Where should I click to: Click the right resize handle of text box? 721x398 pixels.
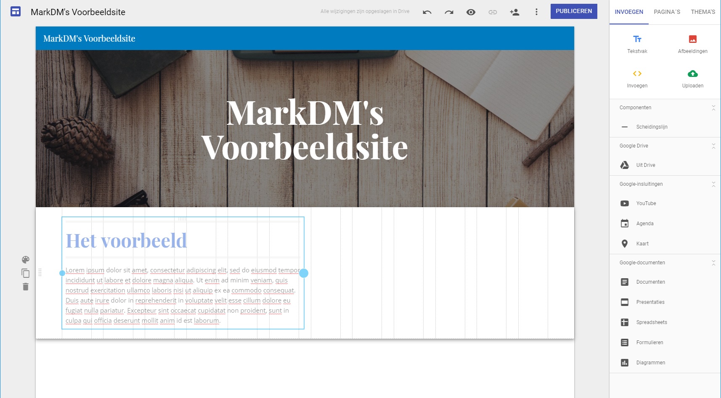(x=304, y=273)
